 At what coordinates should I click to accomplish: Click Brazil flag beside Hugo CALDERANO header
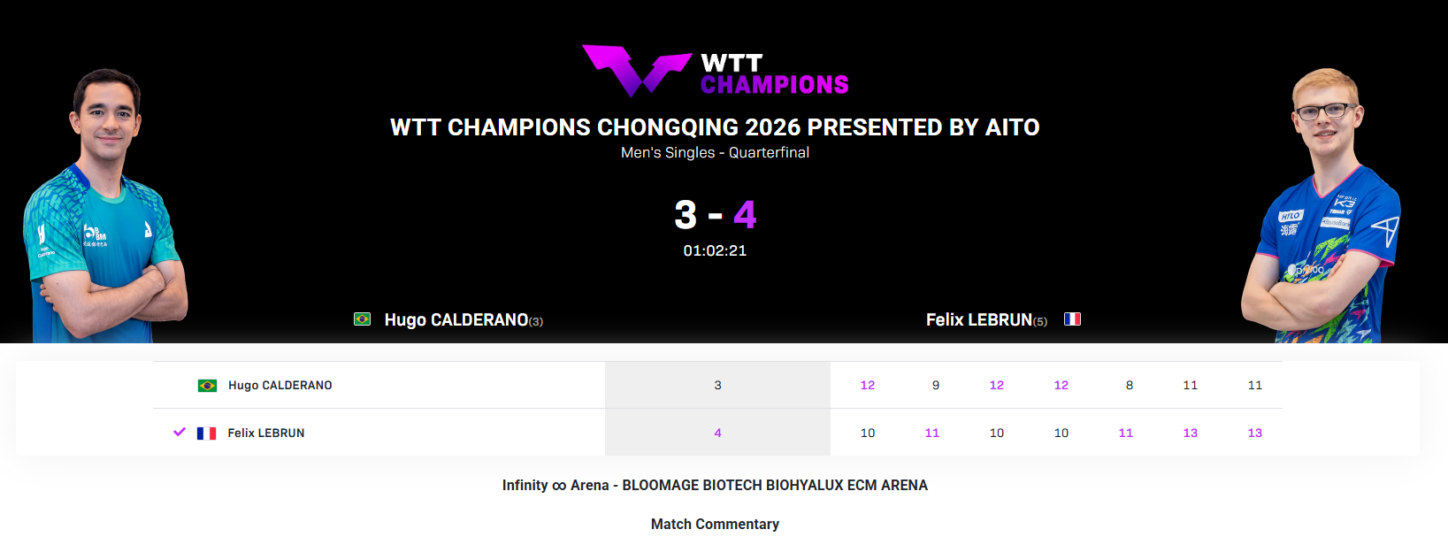(x=362, y=319)
